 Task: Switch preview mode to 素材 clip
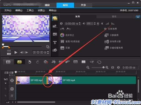(9, 54)
